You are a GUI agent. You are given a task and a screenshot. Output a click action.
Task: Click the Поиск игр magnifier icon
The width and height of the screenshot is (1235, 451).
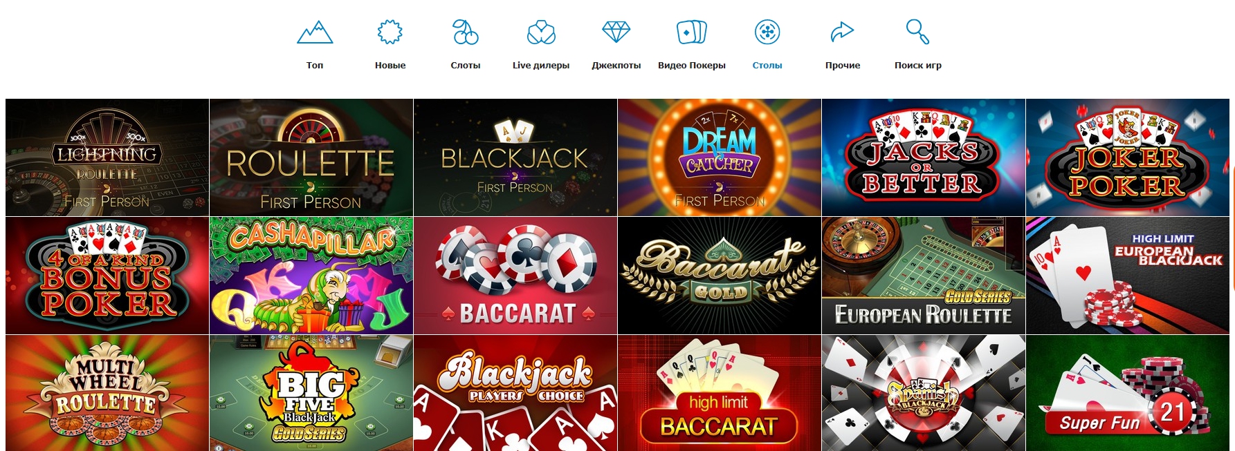(917, 32)
